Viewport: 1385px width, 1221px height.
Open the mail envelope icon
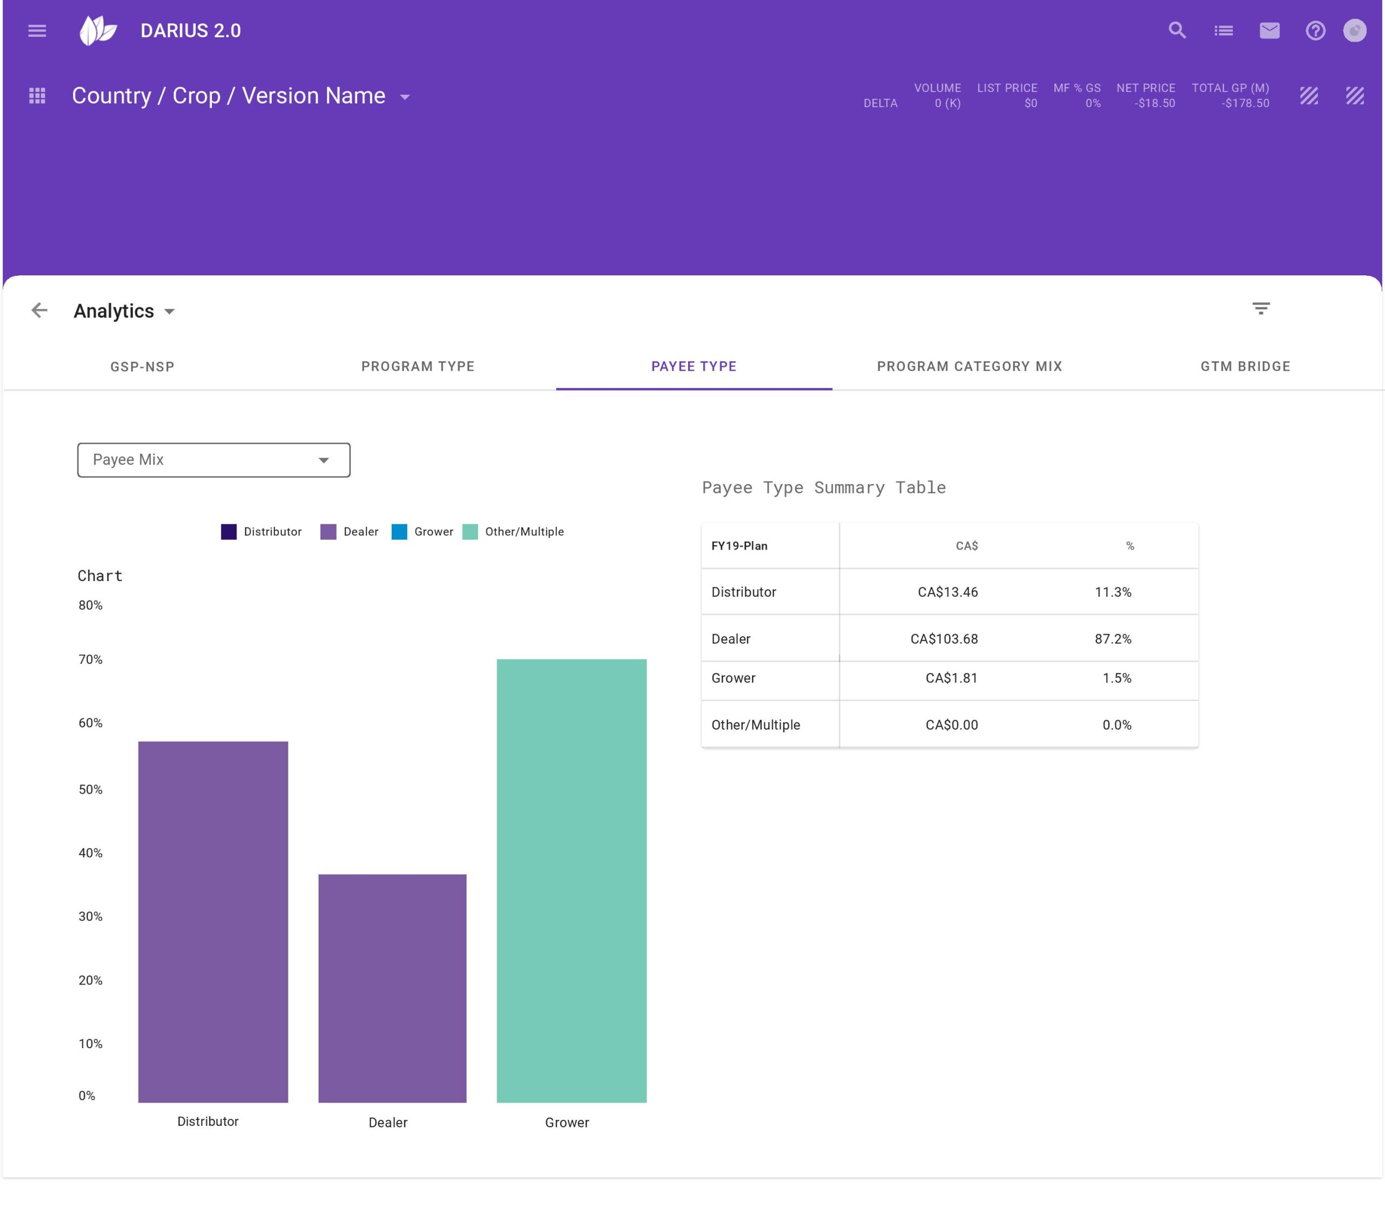point(1269,30)
